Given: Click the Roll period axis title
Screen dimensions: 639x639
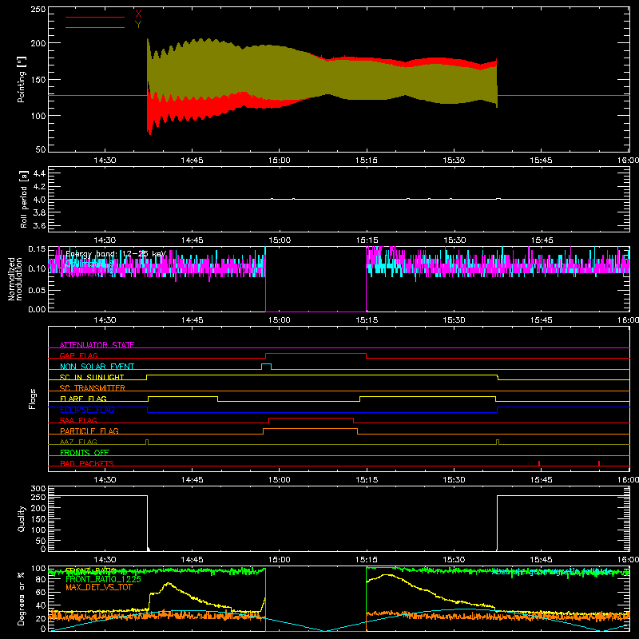Looking at the screenshot, I should coord(23,199).
